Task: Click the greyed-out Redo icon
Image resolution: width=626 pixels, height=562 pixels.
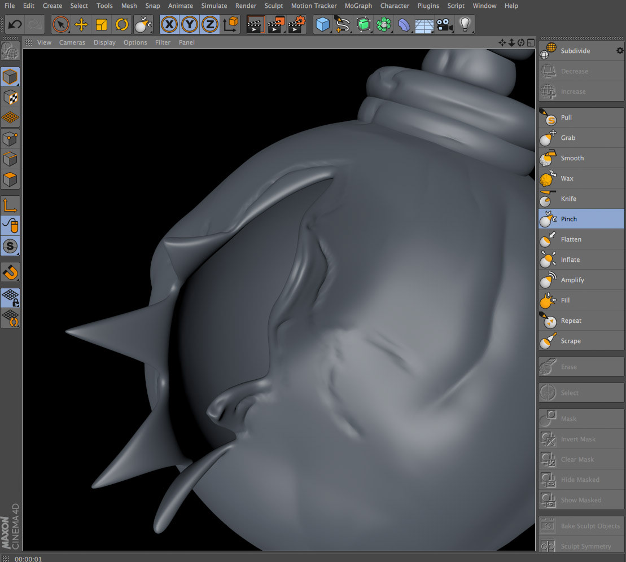Action: point(35,25)
